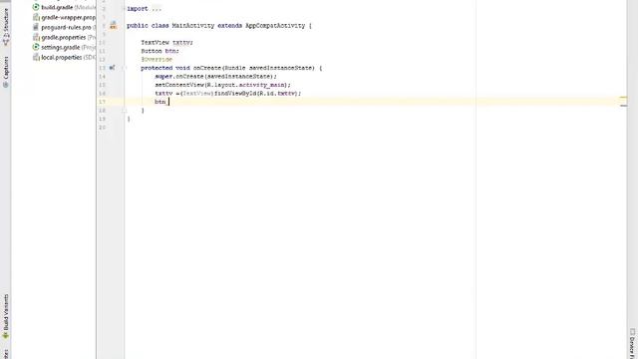Expand the folded import statements
The image size is (638, 359).
point(125,9)
